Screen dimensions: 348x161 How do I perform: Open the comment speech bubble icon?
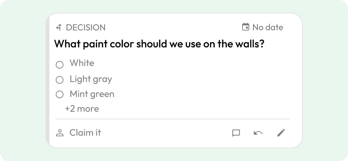click(x=236, y=133)
